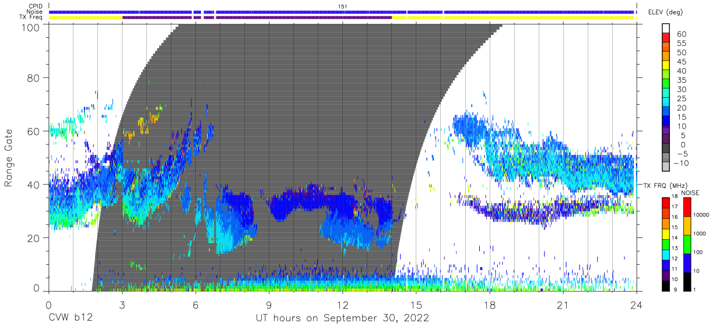Click the 9 label on TX frequency colorbar

click(676, 290)
